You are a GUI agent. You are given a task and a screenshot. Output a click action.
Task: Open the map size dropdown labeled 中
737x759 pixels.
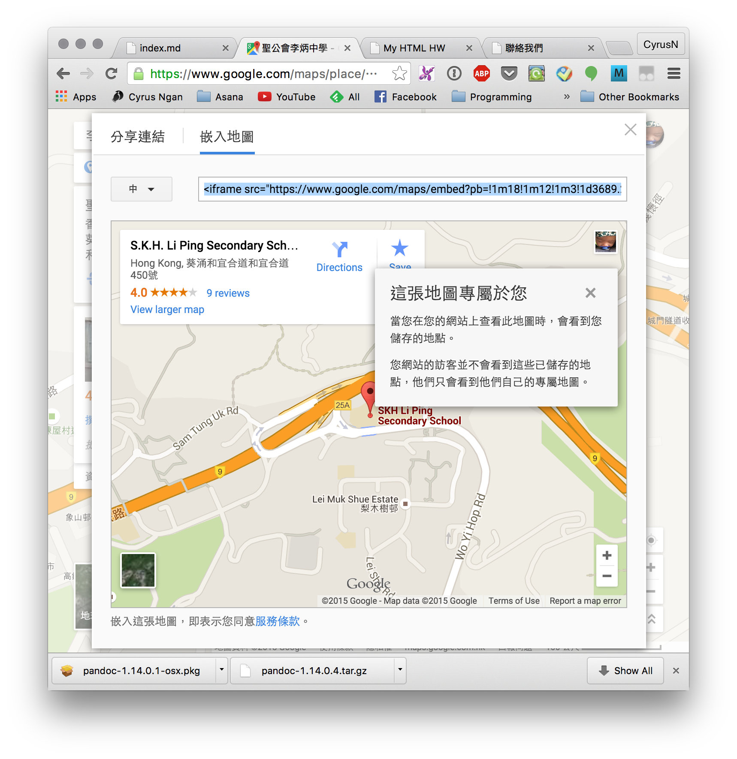[141, 189]
